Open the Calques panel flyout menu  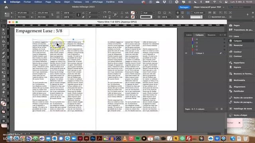(225, 35)
